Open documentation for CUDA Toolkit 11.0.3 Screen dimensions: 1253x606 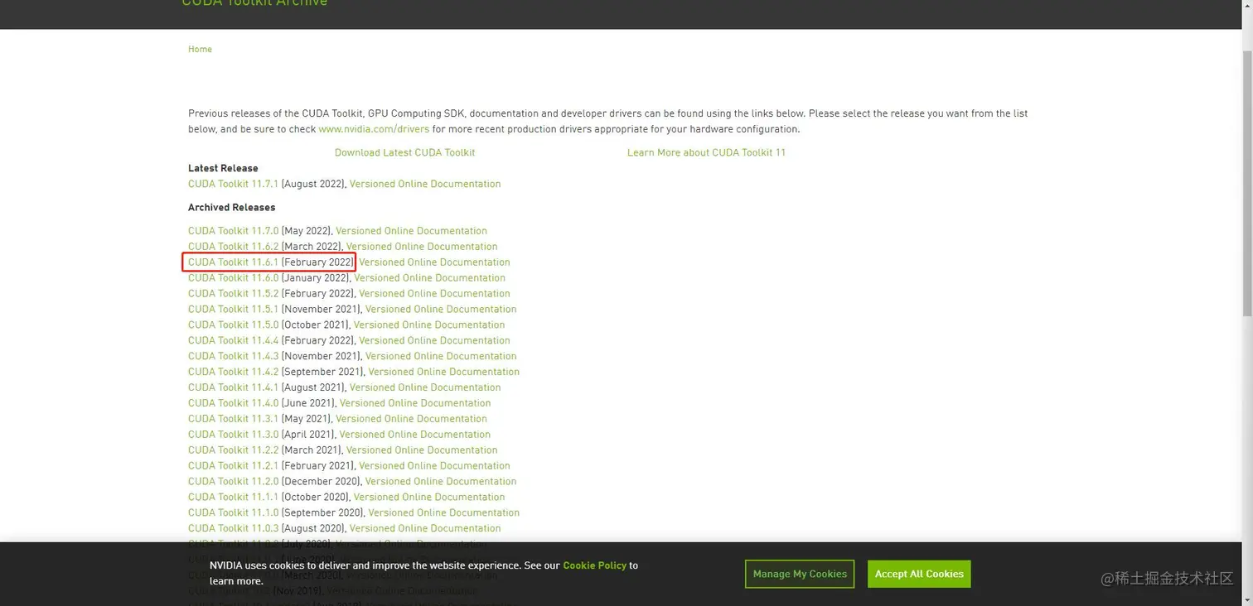[x=425, y=529]
